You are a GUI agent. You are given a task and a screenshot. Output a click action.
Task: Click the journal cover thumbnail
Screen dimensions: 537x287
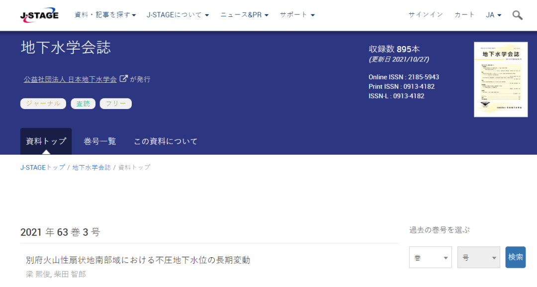(501, 79)
